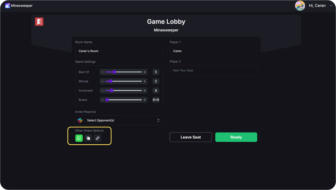Screen dimensions: 336x190
Task: Click the Ready button
Action: click(236, 137)
